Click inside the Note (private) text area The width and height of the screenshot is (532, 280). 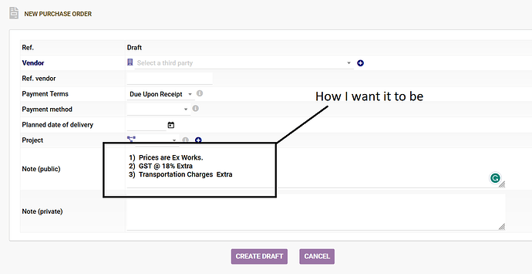316,212
